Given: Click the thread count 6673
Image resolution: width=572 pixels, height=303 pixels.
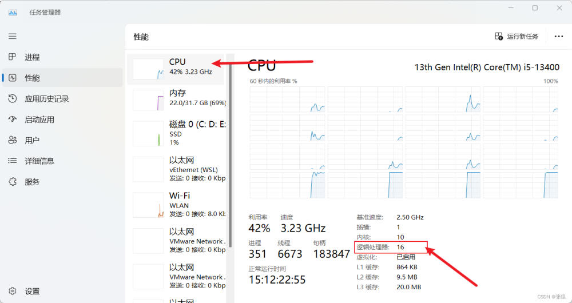Looking at the screenshot, I should [290, 254].
